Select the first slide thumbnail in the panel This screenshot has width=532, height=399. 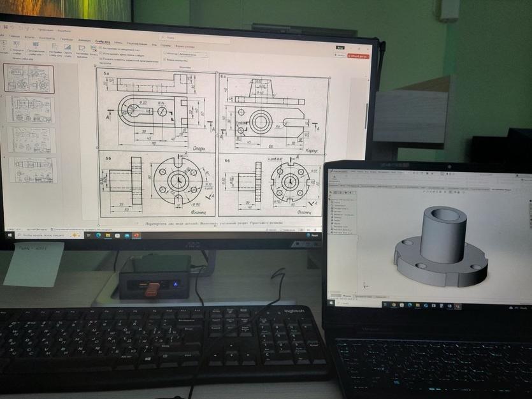coord(29,78)
